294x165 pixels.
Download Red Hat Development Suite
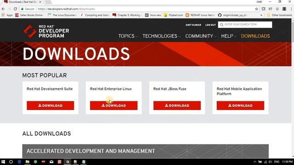(x=50, y=105)
